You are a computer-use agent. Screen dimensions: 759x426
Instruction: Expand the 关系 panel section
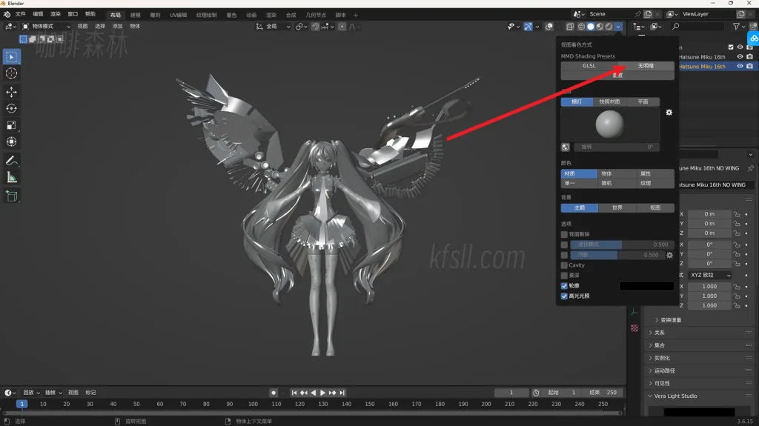659,333
